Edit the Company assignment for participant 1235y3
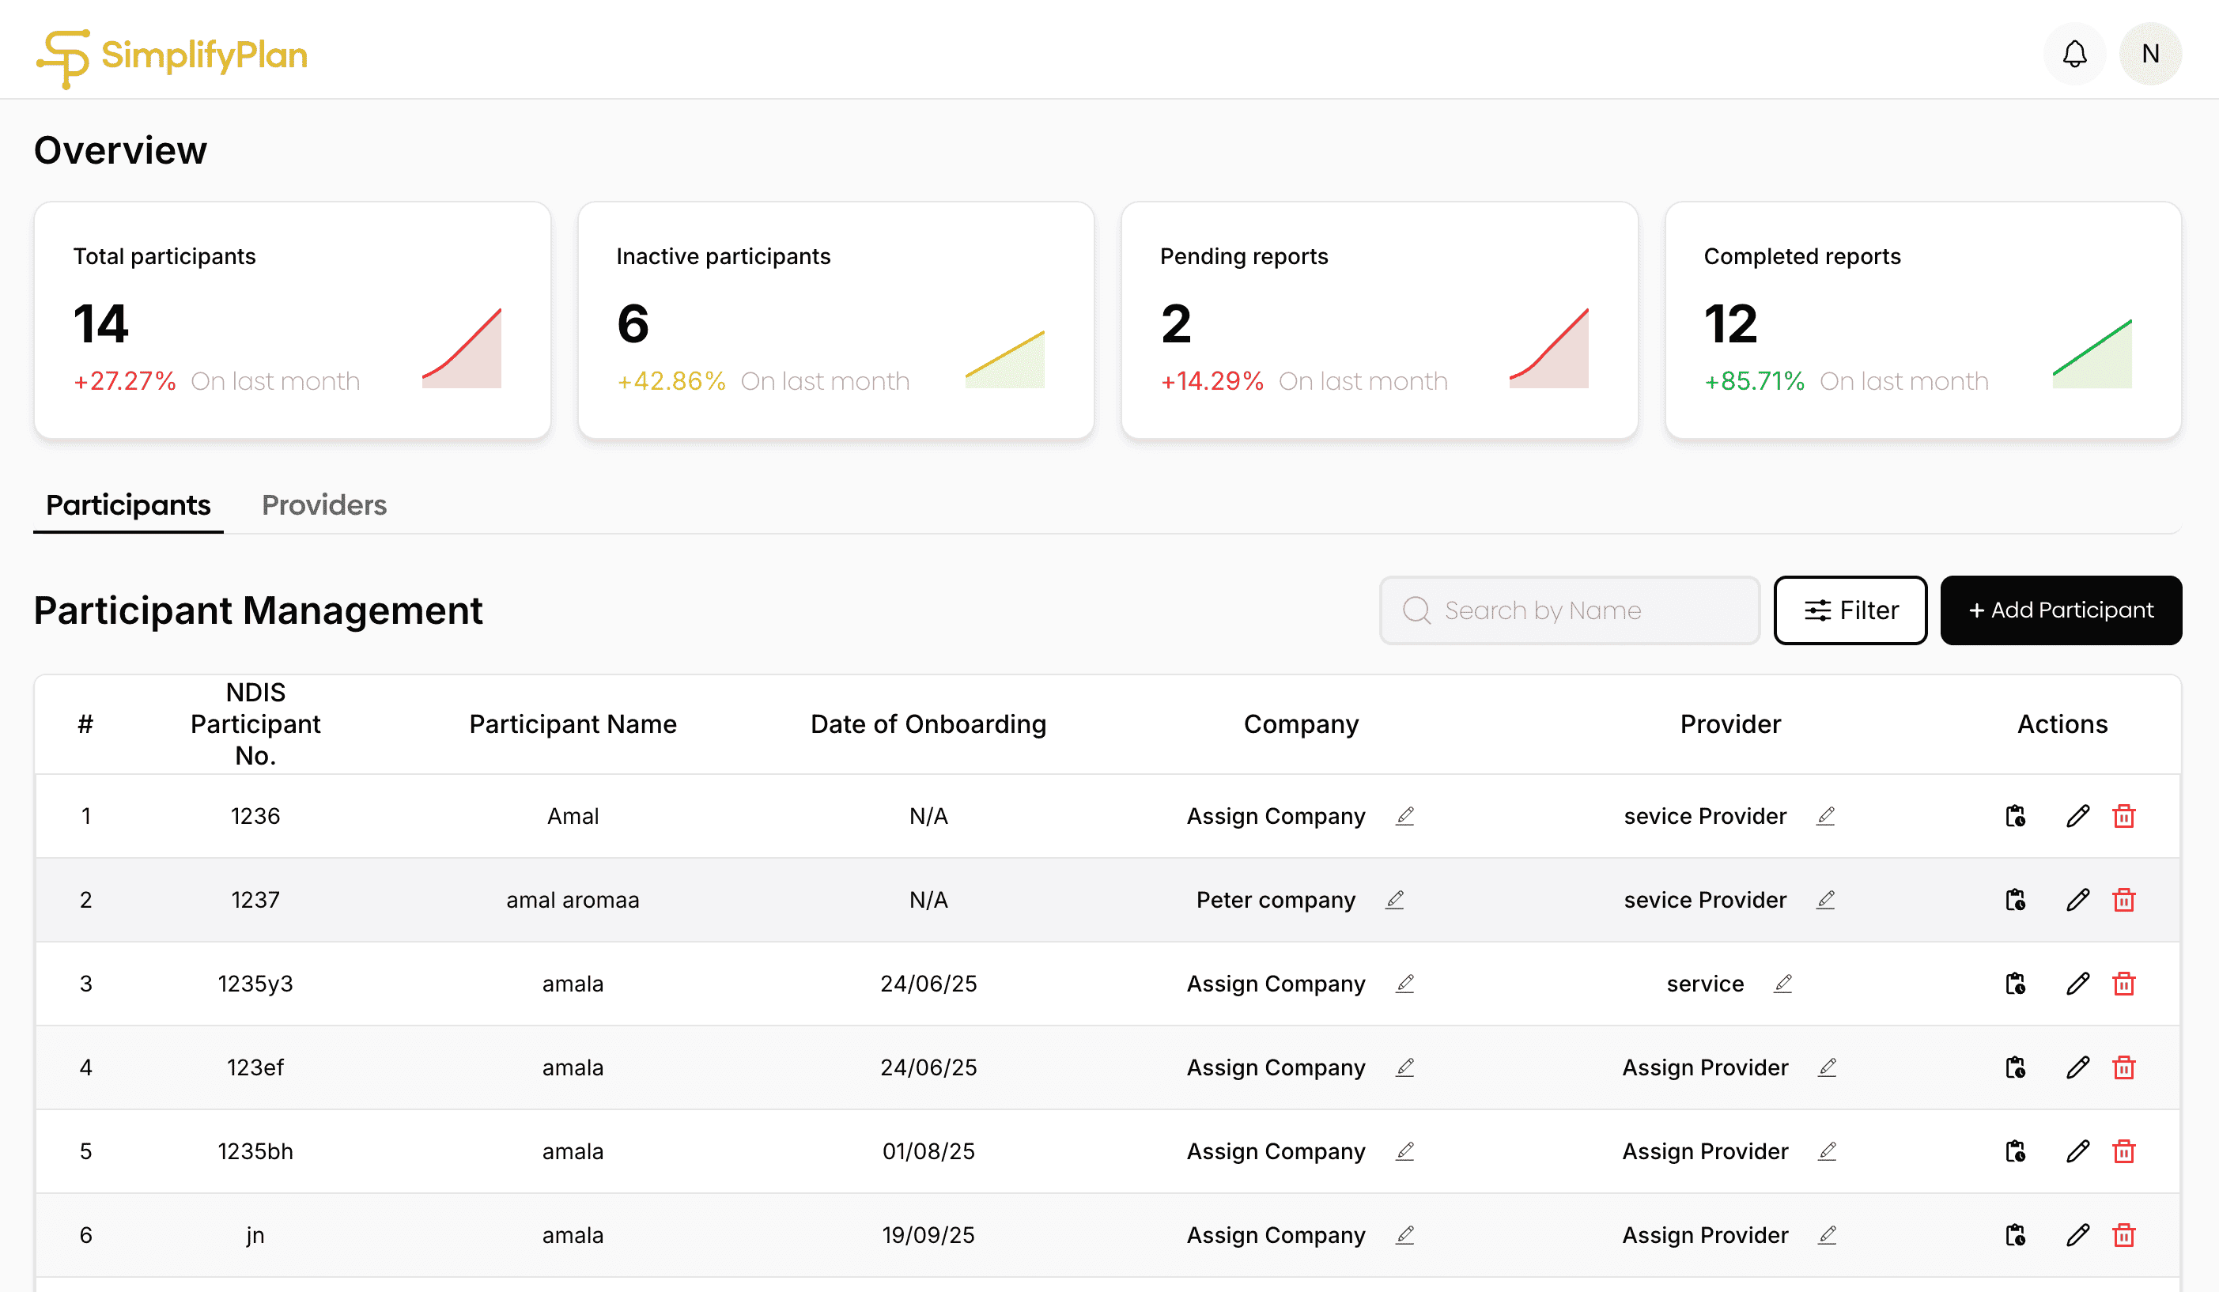Viewport: 2219px width, 1292px height. tap(1405, 984)
